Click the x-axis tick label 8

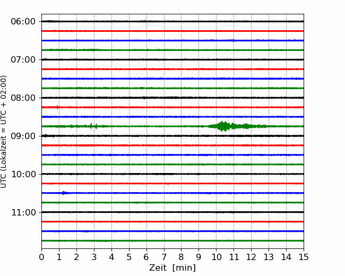coord(182,257)
